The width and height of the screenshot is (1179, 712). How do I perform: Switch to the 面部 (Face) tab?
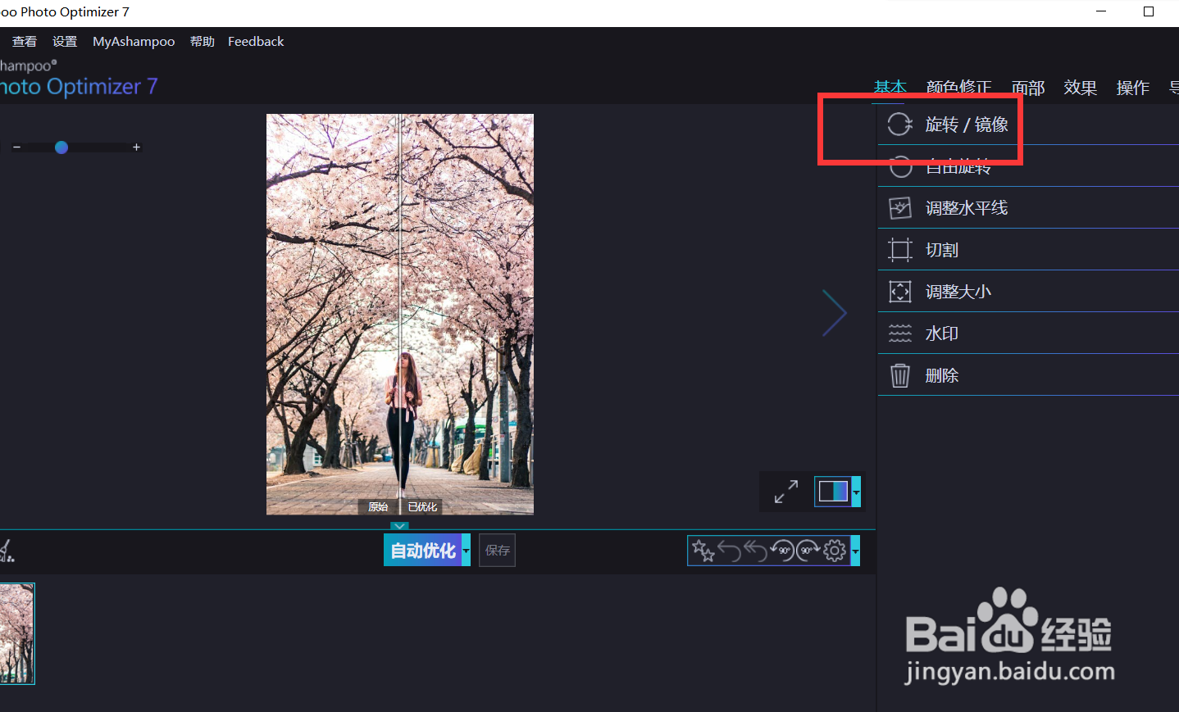[1028, 88]
